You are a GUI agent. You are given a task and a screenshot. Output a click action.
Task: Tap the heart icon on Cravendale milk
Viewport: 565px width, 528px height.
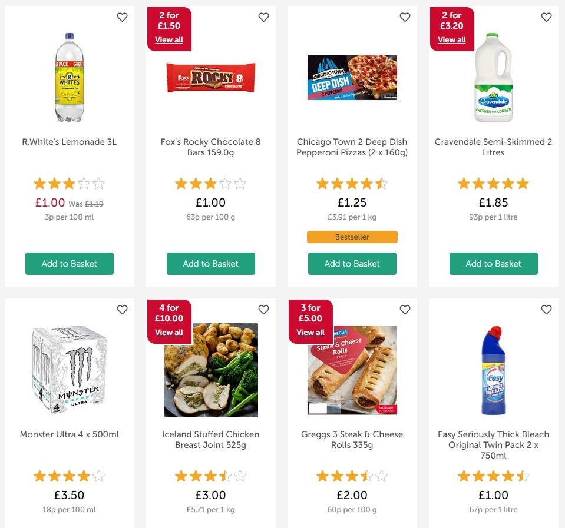point(546,17)
